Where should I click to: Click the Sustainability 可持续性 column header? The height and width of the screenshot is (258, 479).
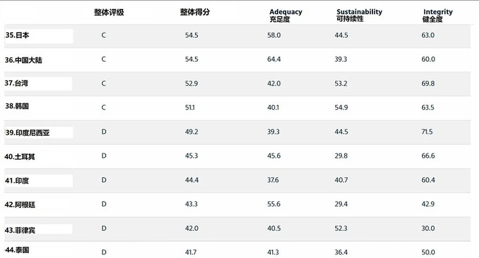tap(359, 15)
